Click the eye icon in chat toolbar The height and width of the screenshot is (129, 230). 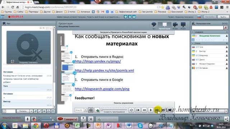pos(44,111)
